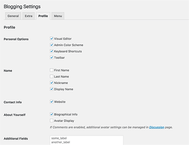Go to the Menu tab
Screen dimensions: 189x145
click(58, 16)
